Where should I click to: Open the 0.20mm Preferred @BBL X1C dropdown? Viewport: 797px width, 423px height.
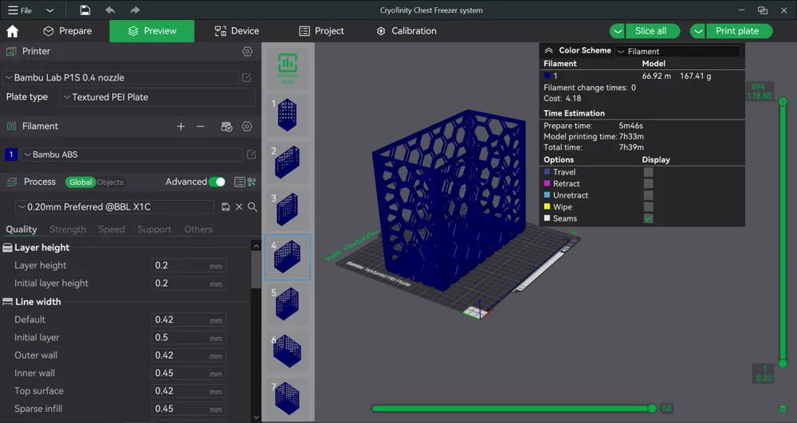(x=115, y=206)
